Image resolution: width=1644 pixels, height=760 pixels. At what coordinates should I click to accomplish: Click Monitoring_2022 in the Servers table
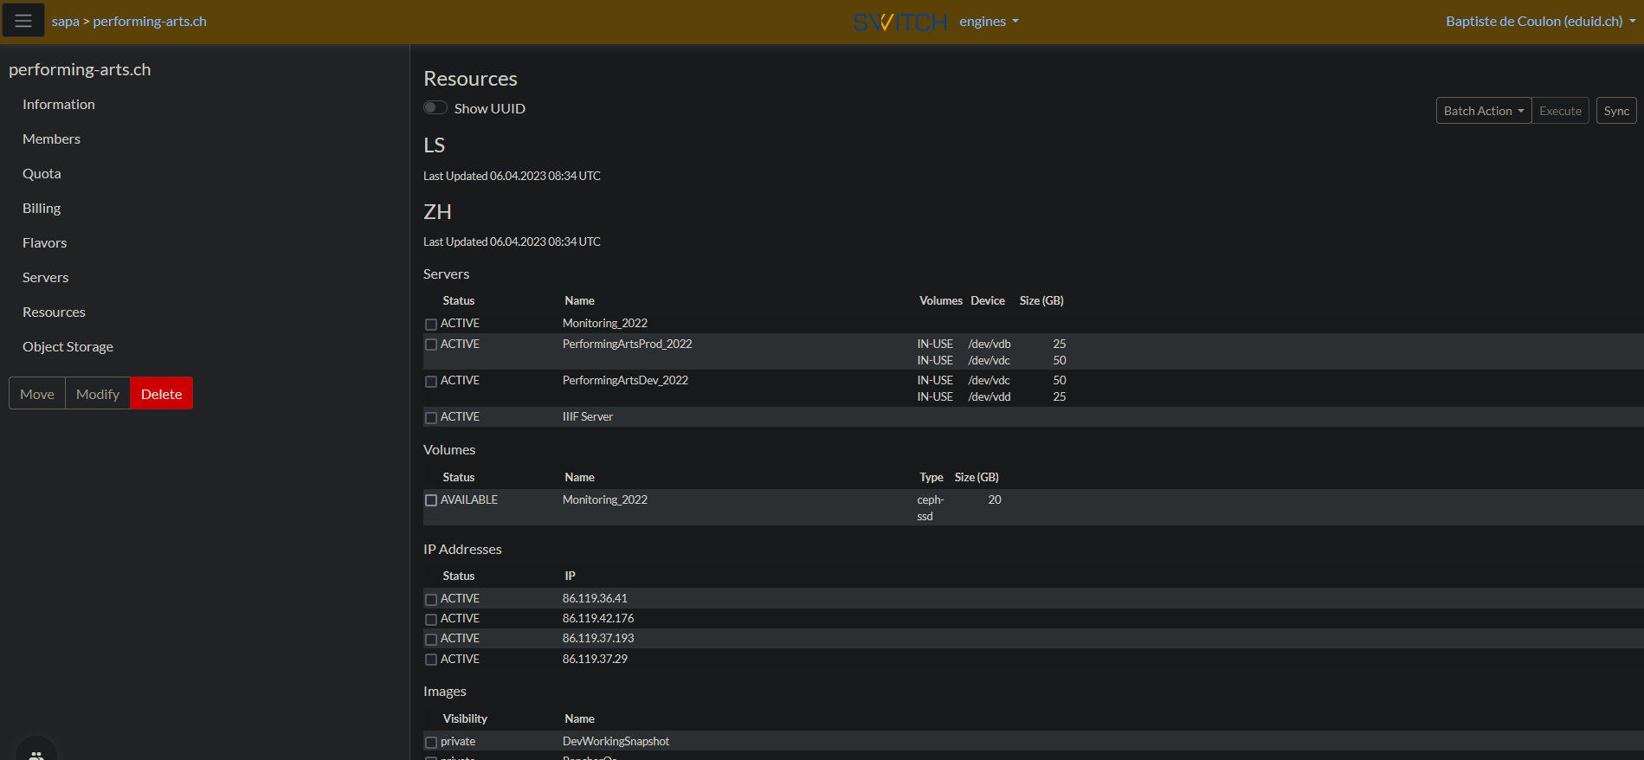coord(604,323)
